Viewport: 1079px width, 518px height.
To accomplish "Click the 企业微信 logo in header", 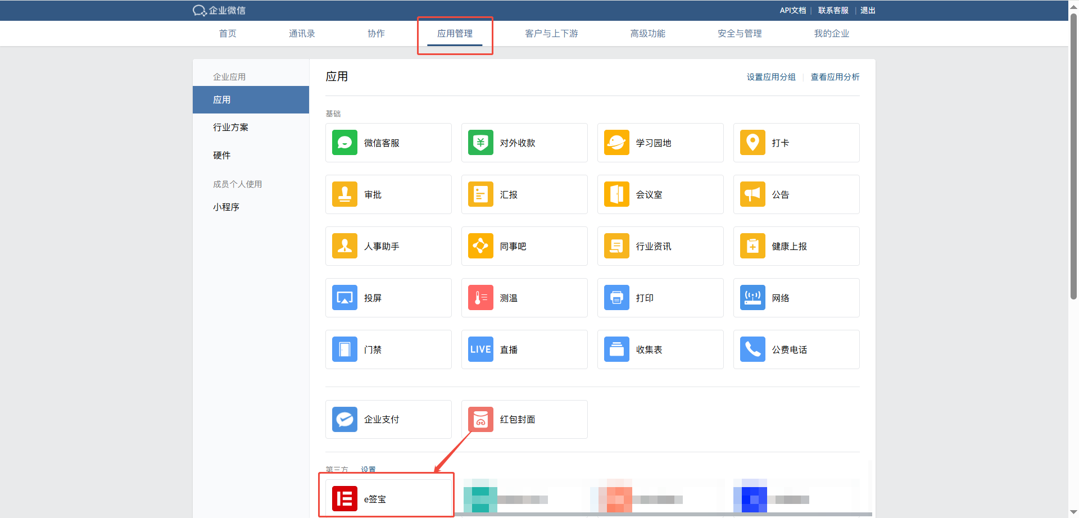I will [x=219, y=10].
